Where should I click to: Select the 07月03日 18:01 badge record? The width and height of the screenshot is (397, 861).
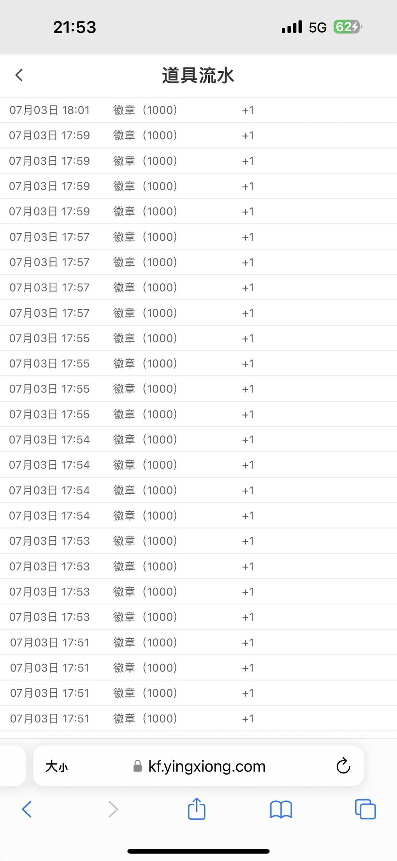[198, 110]
